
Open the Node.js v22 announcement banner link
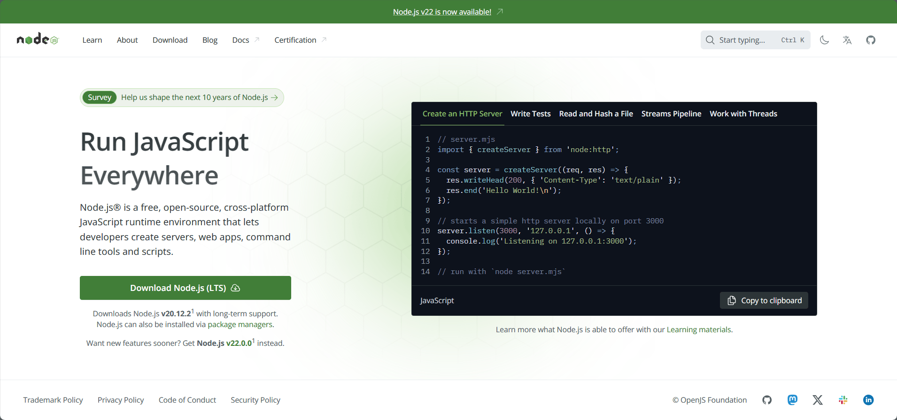click(x=442, y=12)
